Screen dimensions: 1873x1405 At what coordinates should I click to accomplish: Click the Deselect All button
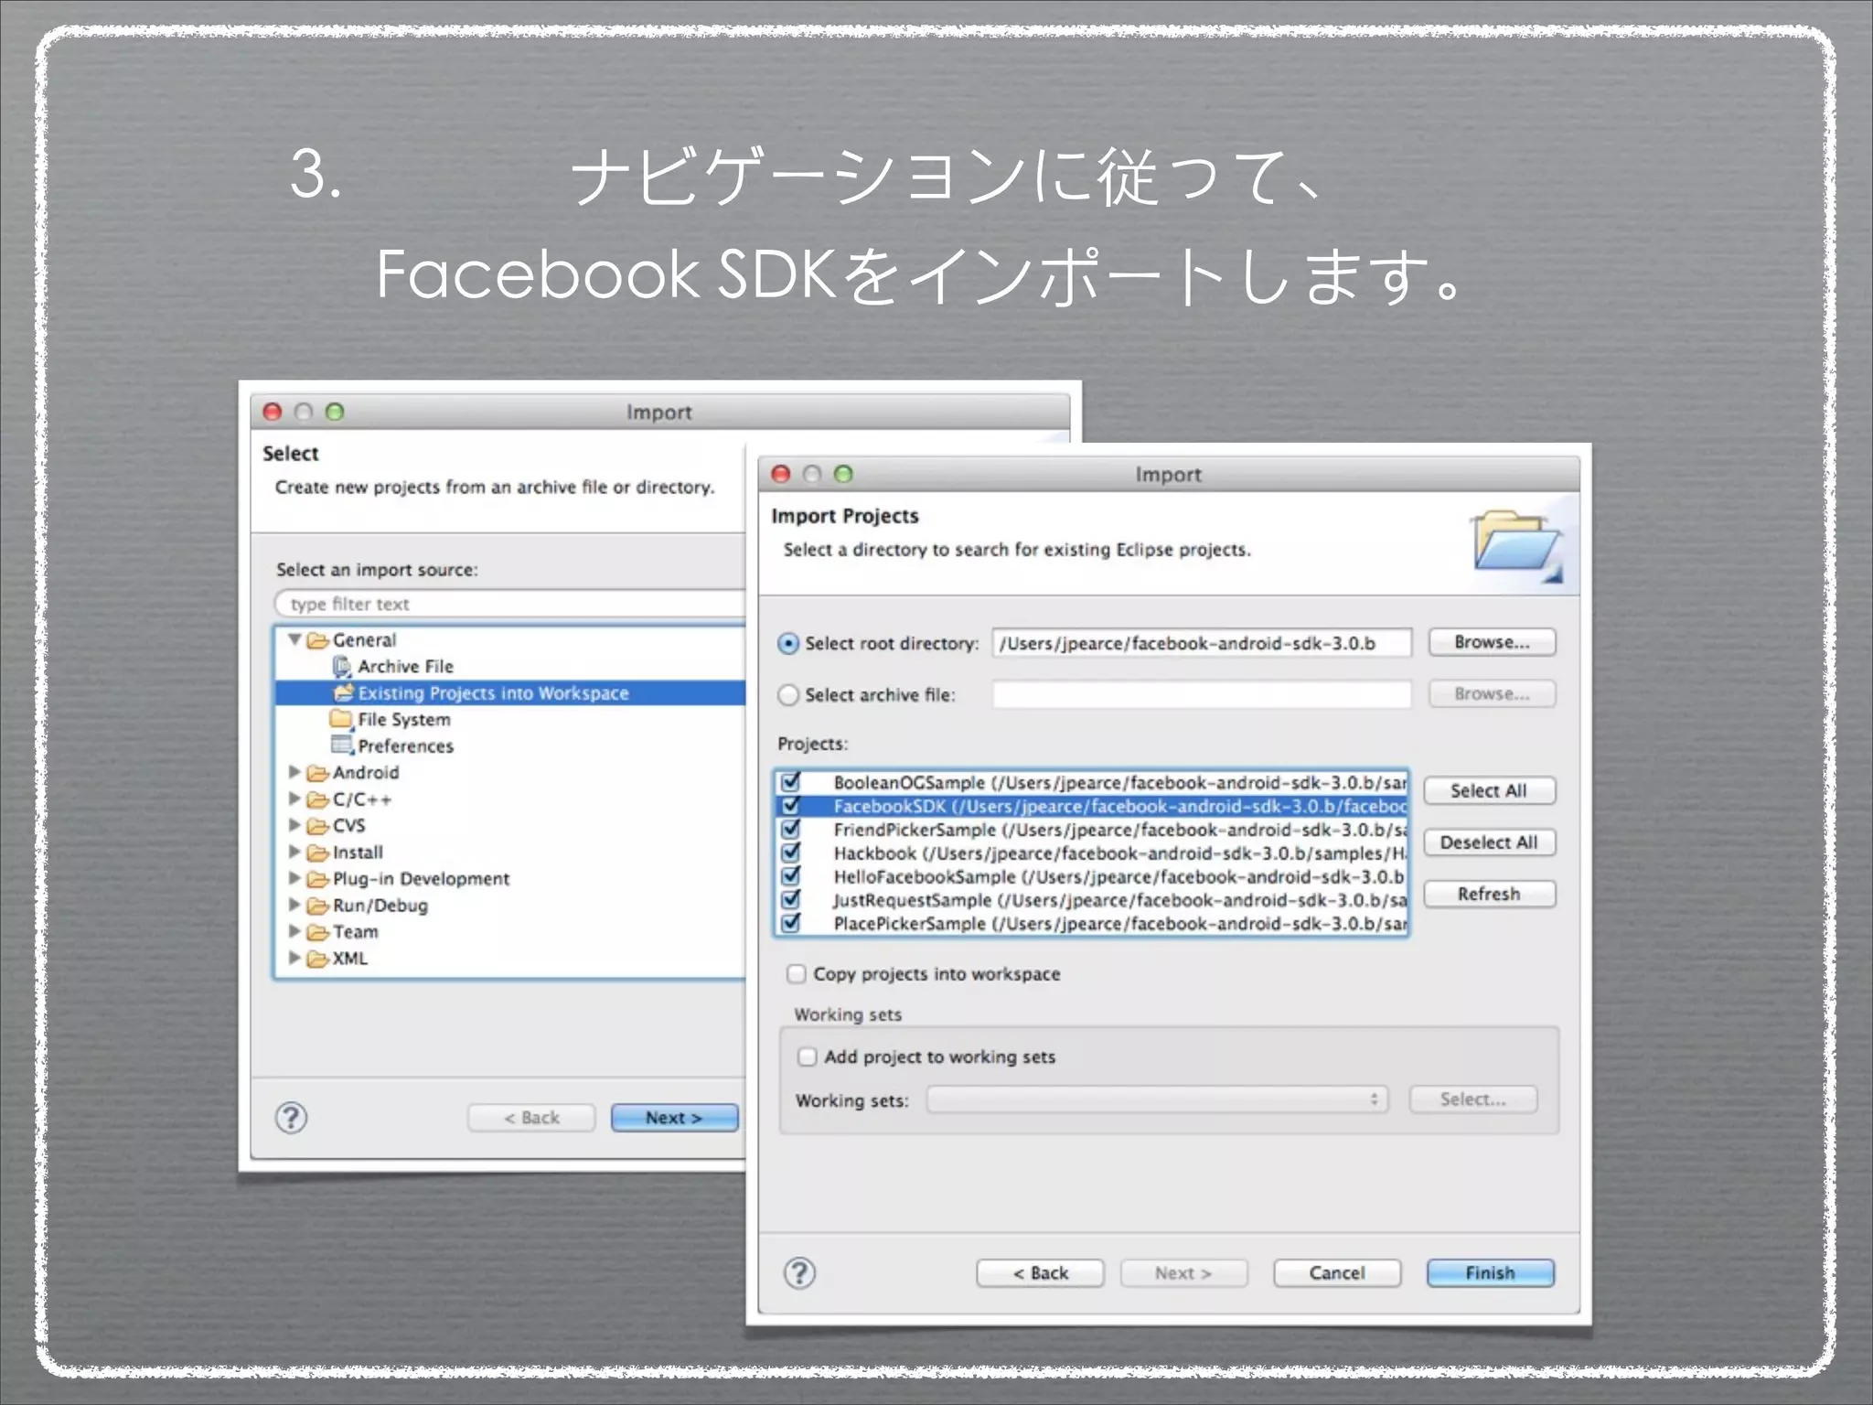pos(1489,842)
